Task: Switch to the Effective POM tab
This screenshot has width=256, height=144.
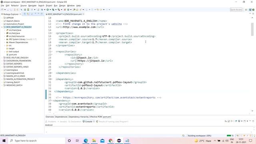Action: pyautogui.click(x=96, y=117)
